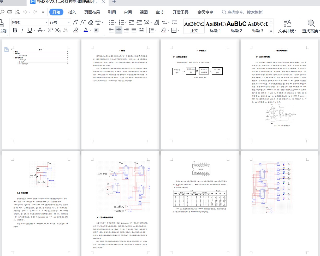This screenshot has width=320, height=256.
Task: Open the 章节 ribbon tab
Action: (x=160, y=12)
